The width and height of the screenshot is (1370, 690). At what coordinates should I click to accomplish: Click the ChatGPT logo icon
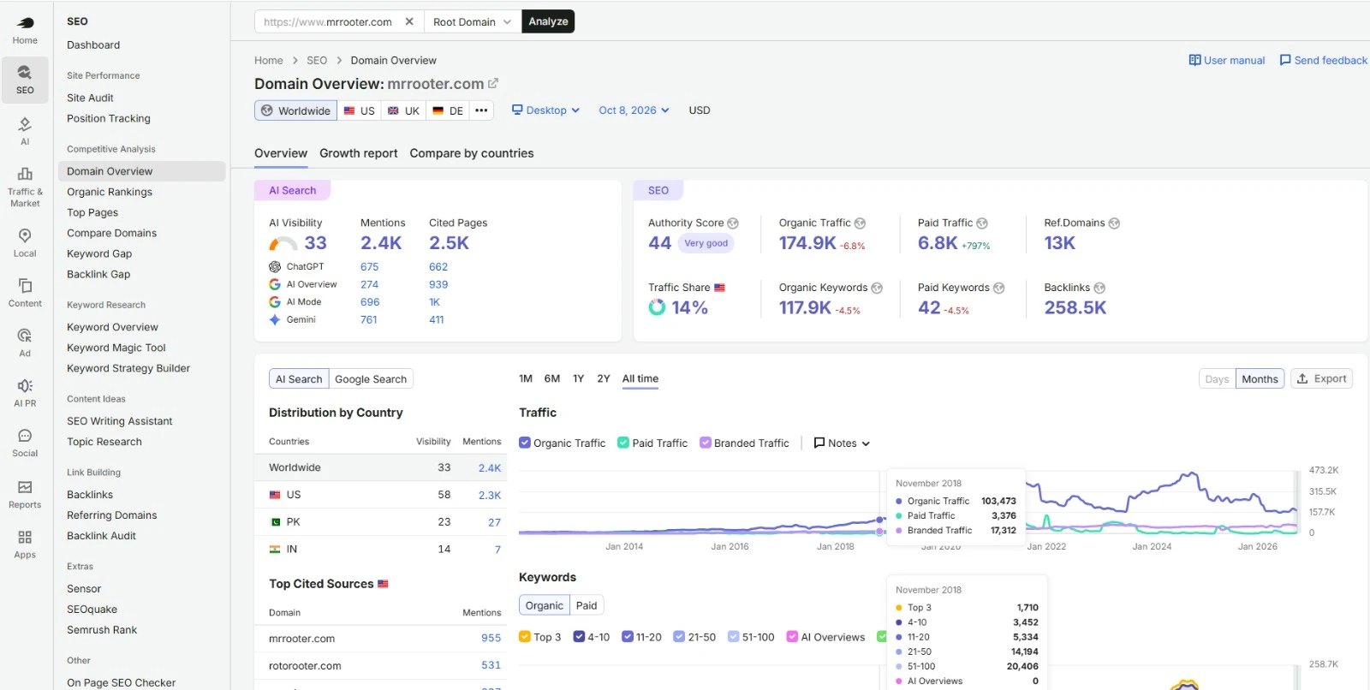[275, 266]
